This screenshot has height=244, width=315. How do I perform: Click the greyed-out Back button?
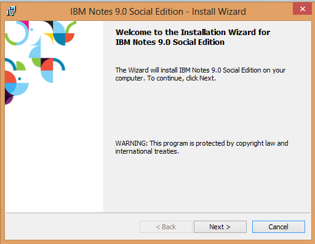(166, 227)
